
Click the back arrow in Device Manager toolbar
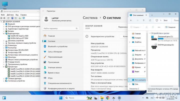1,18
